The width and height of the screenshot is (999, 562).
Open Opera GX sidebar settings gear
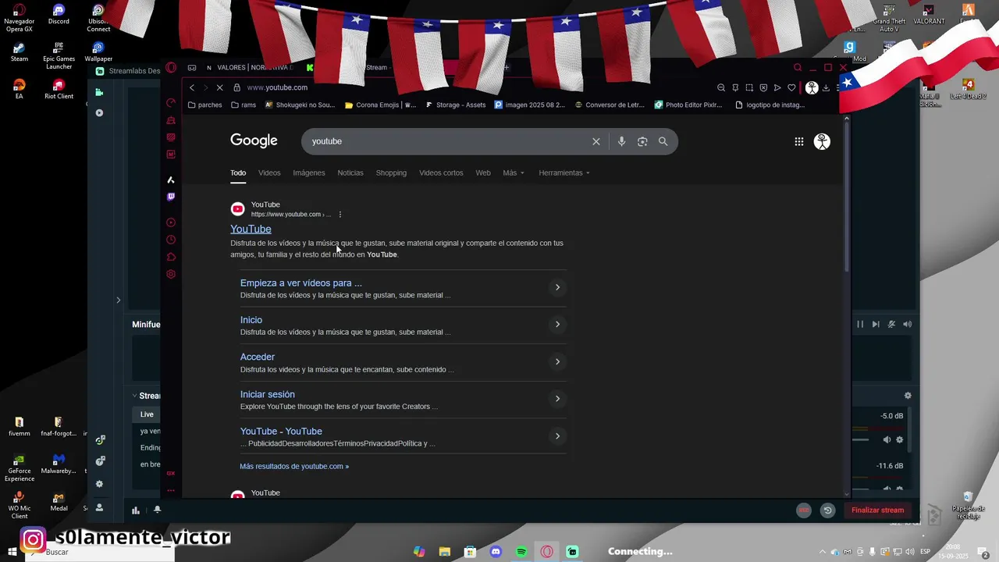pos(171,274)
